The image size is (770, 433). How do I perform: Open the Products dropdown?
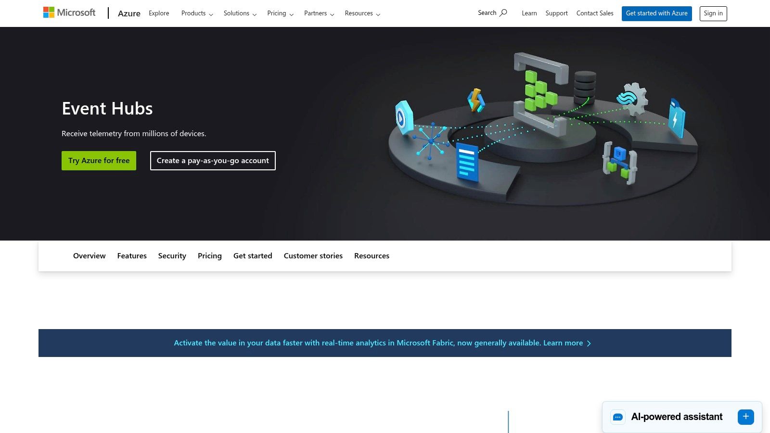click(196, 13)
